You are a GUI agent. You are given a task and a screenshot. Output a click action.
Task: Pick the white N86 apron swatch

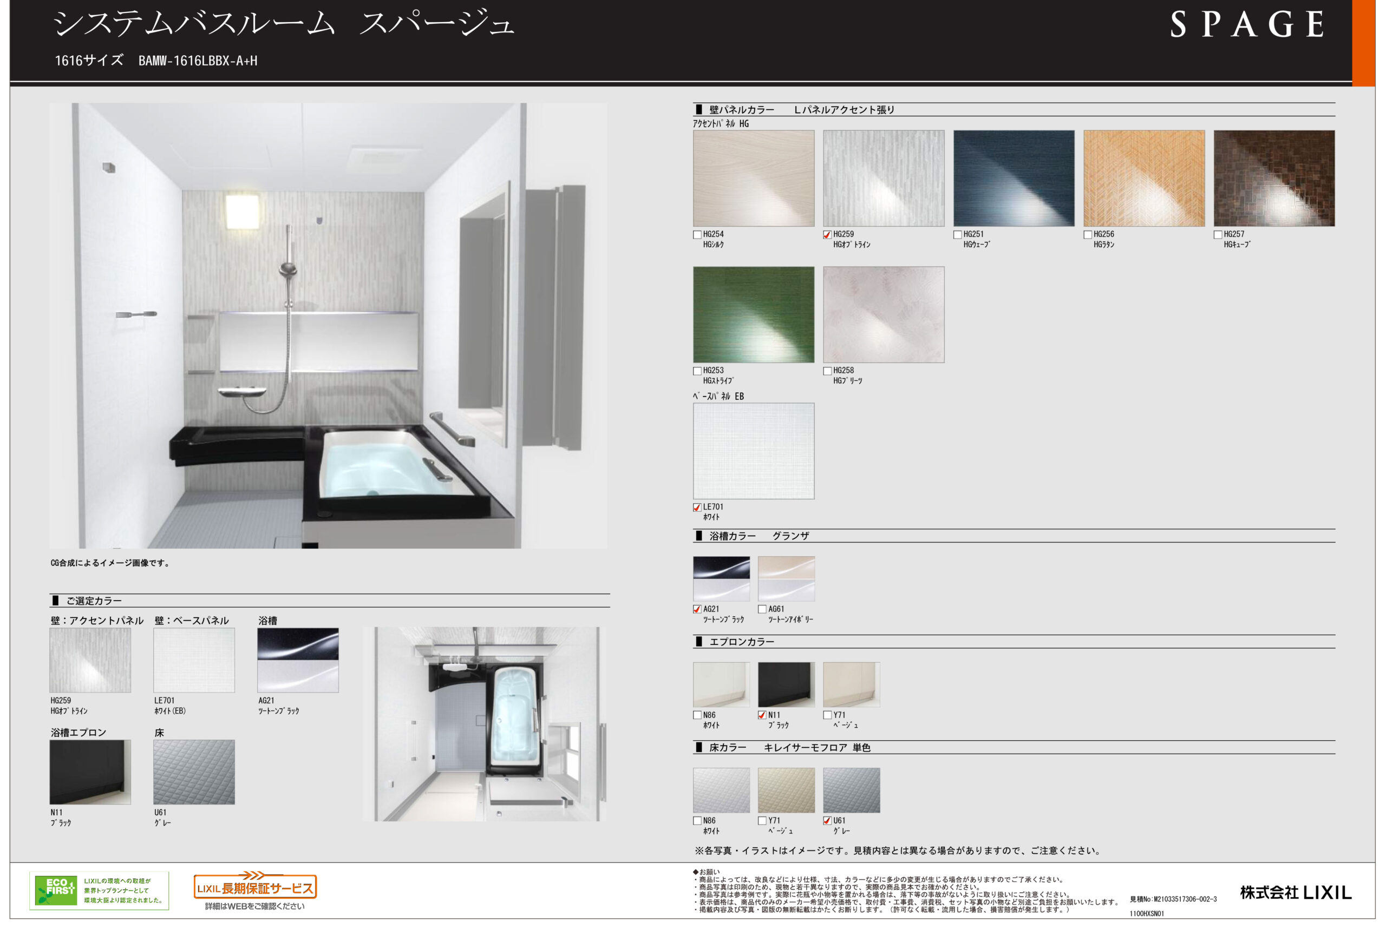pos(722,684)
